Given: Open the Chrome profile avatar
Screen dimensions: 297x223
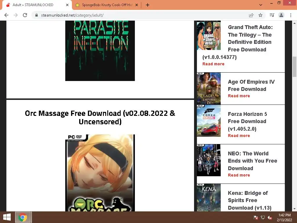Looking at the screenshot, I should click(281, 15).
